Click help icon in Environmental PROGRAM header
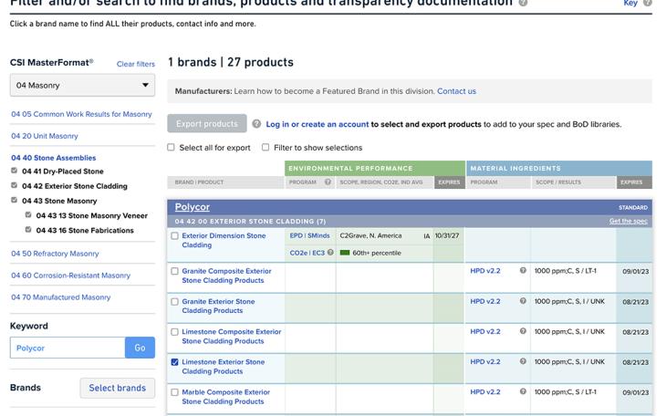This screenshot has width=666, height=416. click(328, 182)
